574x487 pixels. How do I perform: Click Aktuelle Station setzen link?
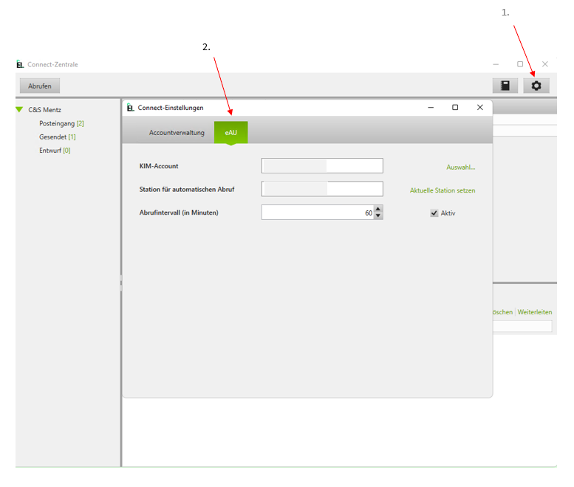point(443,190)
